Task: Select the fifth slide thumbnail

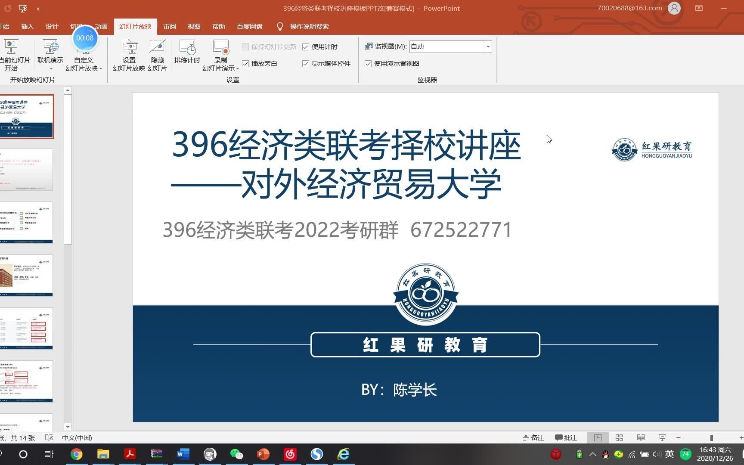Action: (26, 329)
